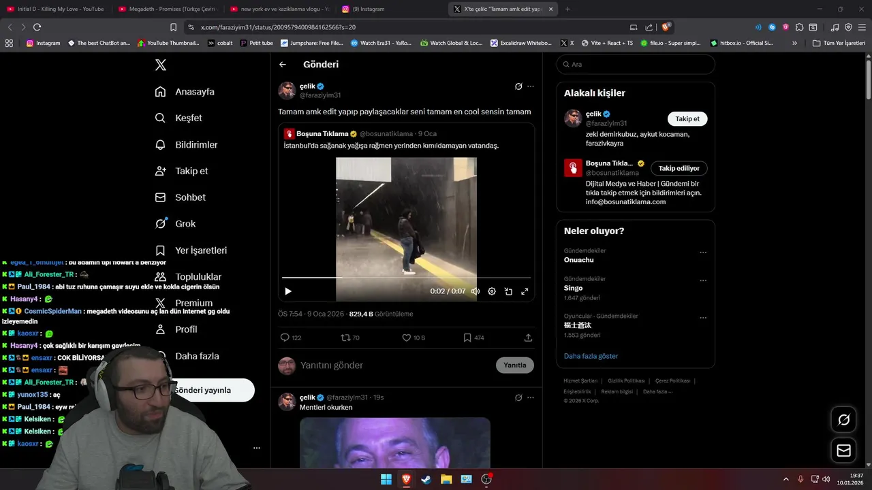Viewport: 872px width, 490px height.
Task: Open options of the Mentleri okurken reply
Action: pyautogui.click(x=531, y=397)
